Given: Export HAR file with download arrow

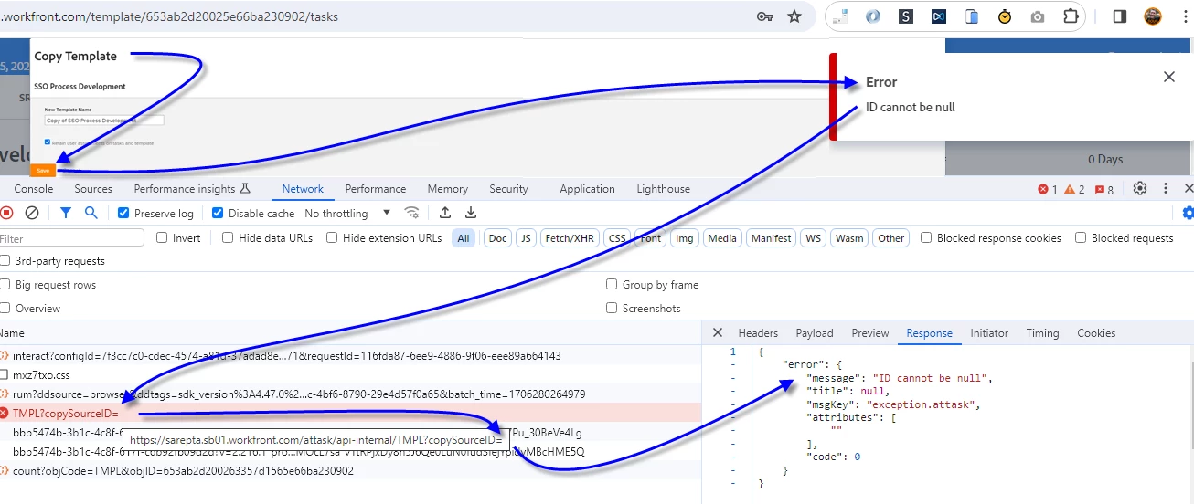Looking at the screenshot, I should coord(471,213).
